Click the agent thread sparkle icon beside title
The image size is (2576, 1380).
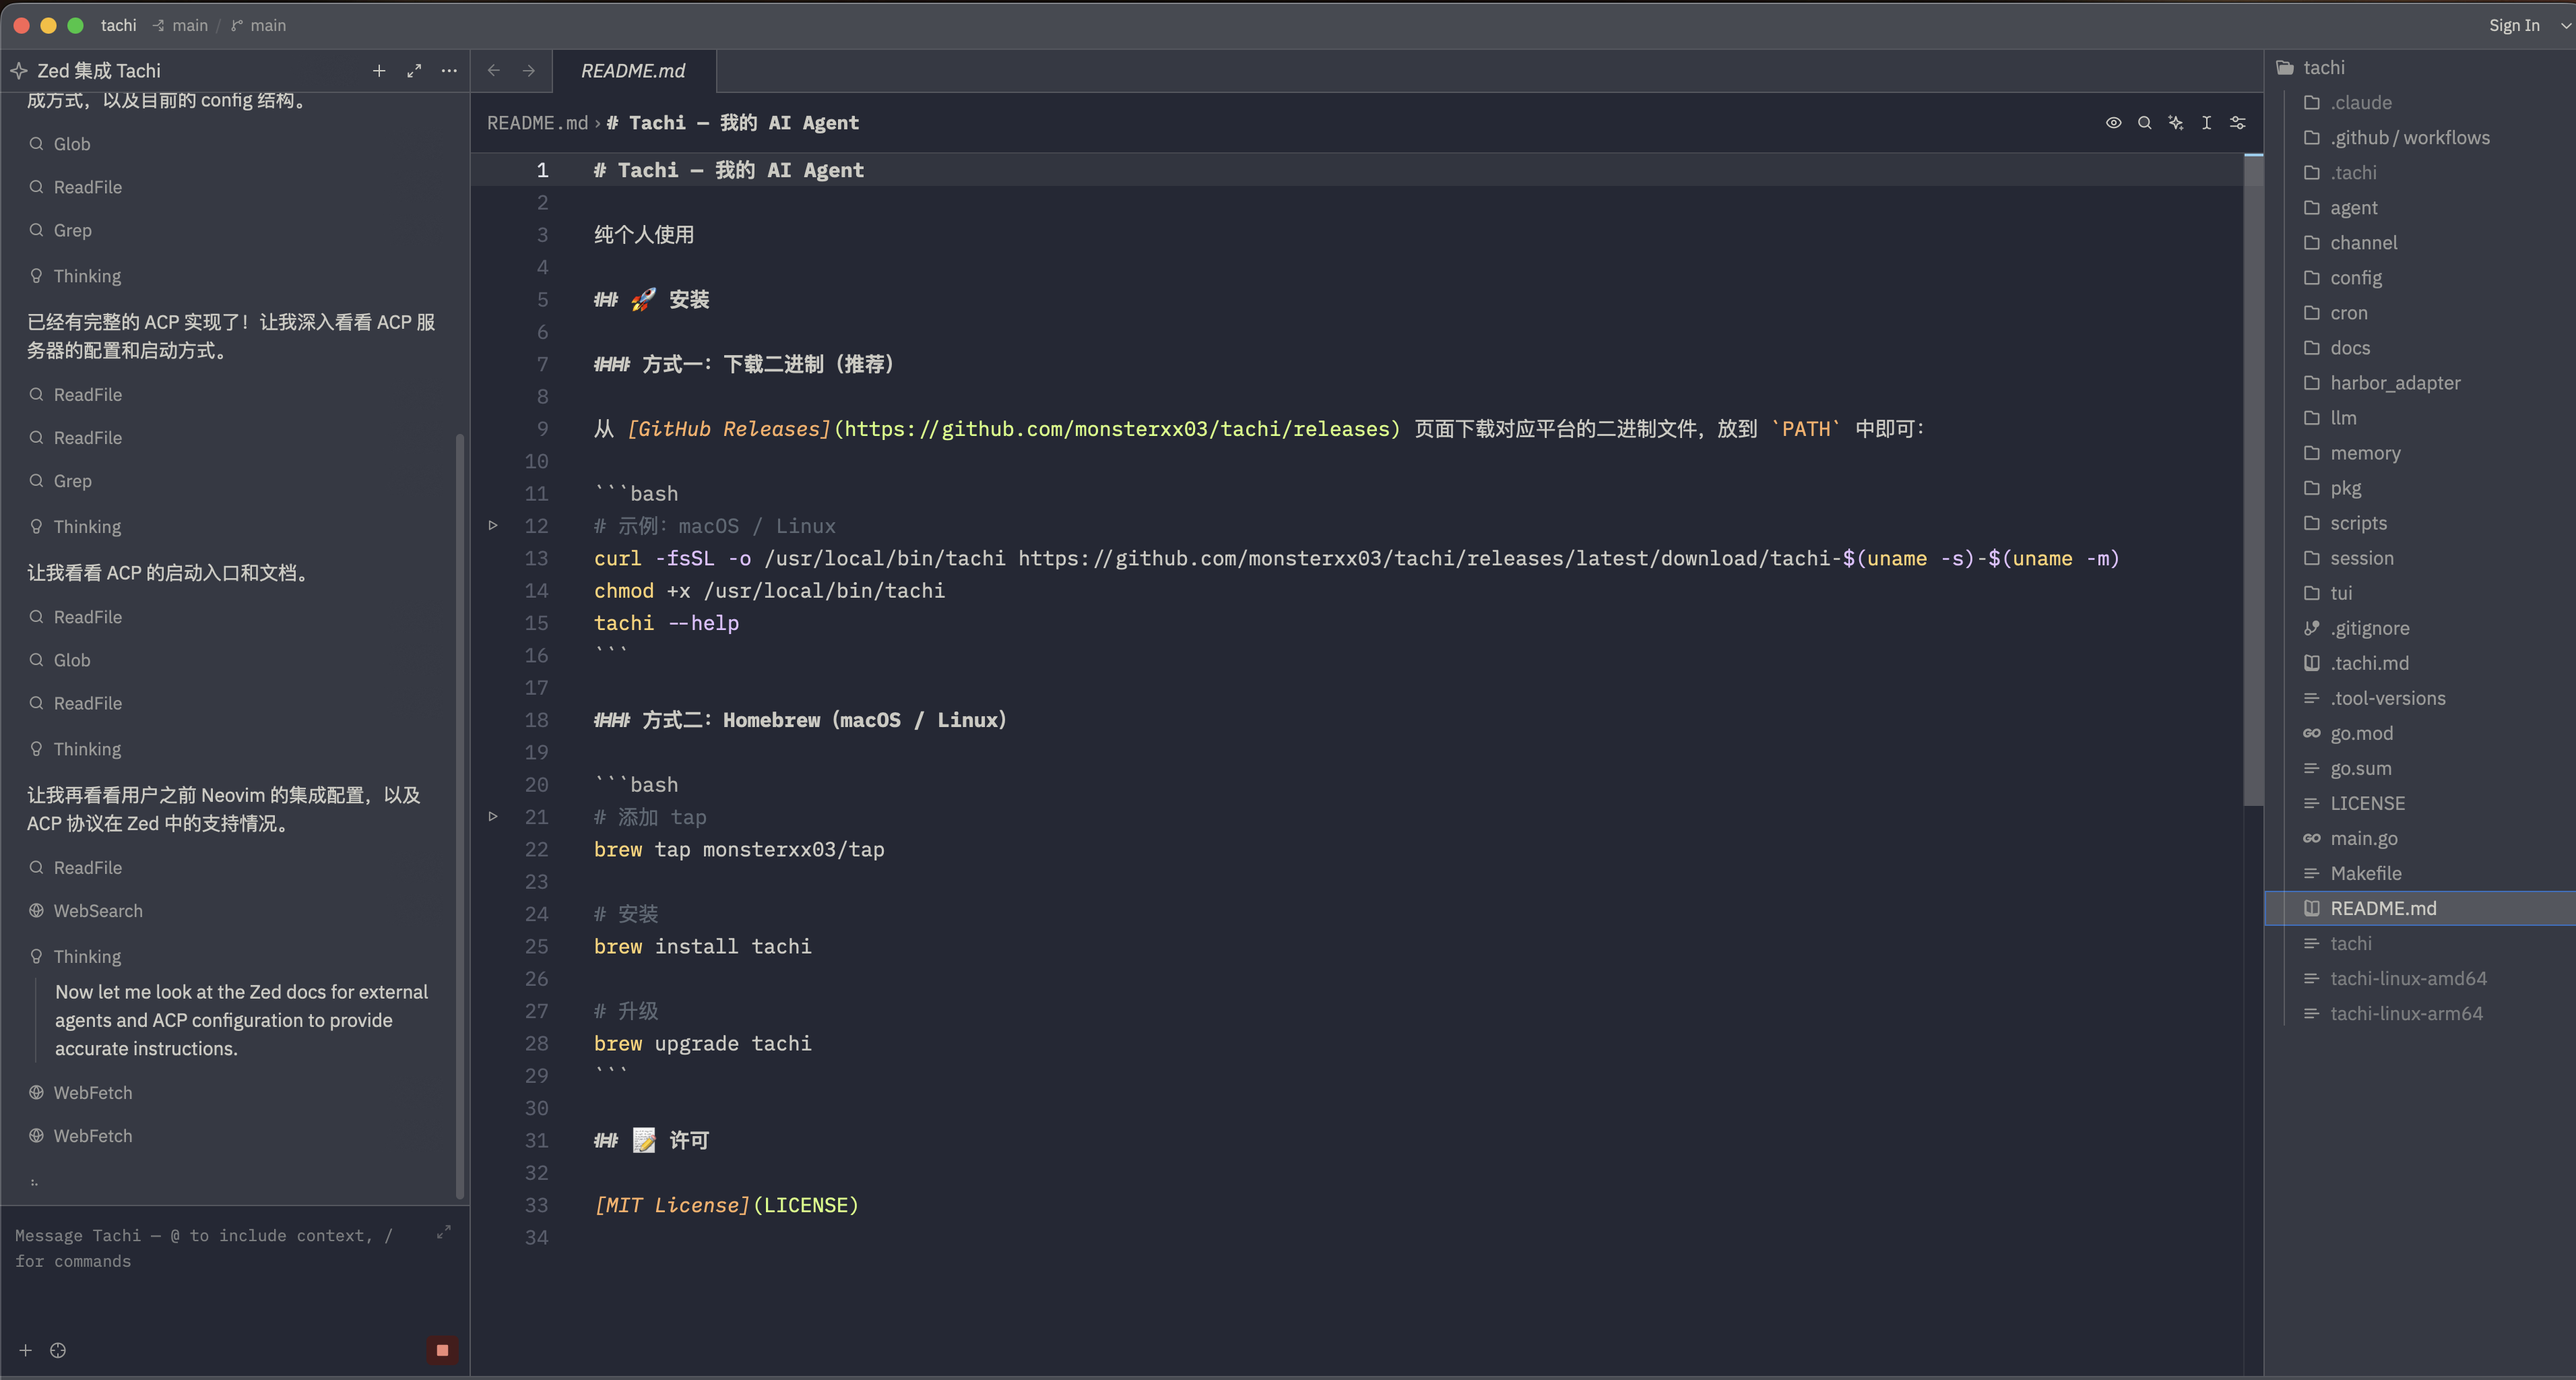click(x=19, y=71)
